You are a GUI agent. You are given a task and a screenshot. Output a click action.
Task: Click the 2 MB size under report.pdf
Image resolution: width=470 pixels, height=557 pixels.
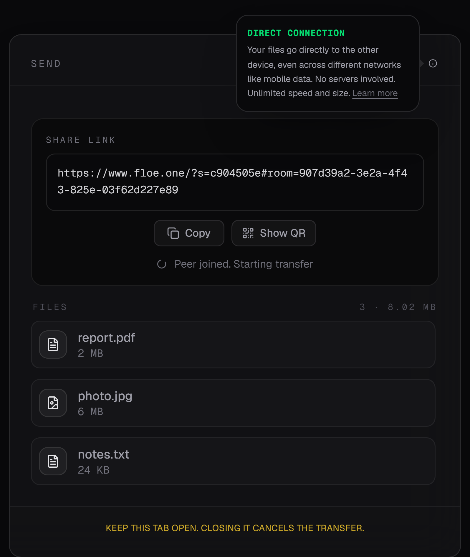90,353
